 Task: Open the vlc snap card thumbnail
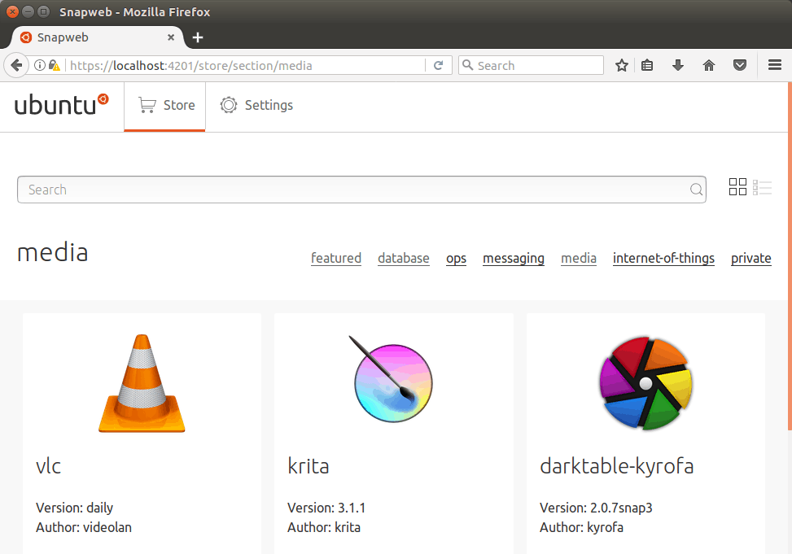tap(142, 383)
